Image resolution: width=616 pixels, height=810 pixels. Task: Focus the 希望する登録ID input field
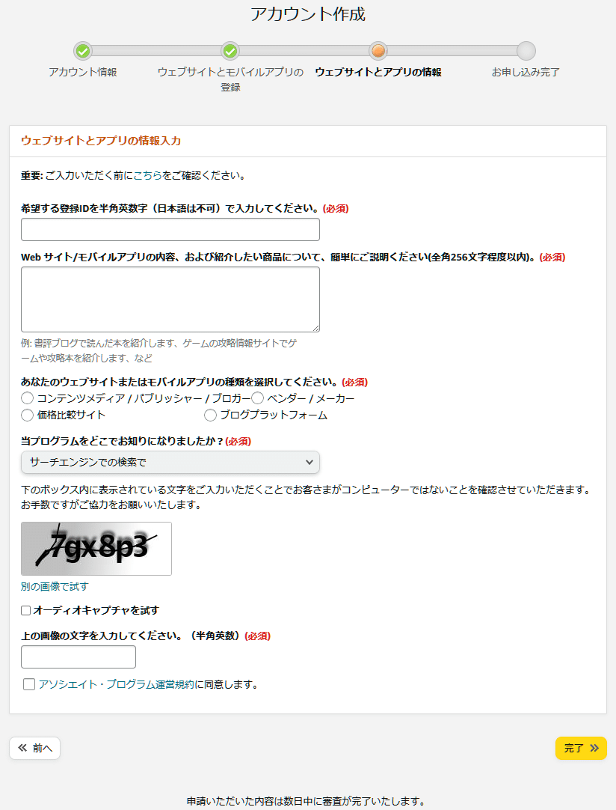click(170, 229)
